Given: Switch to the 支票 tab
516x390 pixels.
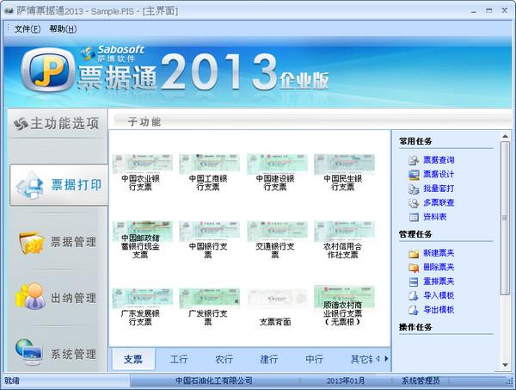Looking at the screenshot, I should (133, 359).
